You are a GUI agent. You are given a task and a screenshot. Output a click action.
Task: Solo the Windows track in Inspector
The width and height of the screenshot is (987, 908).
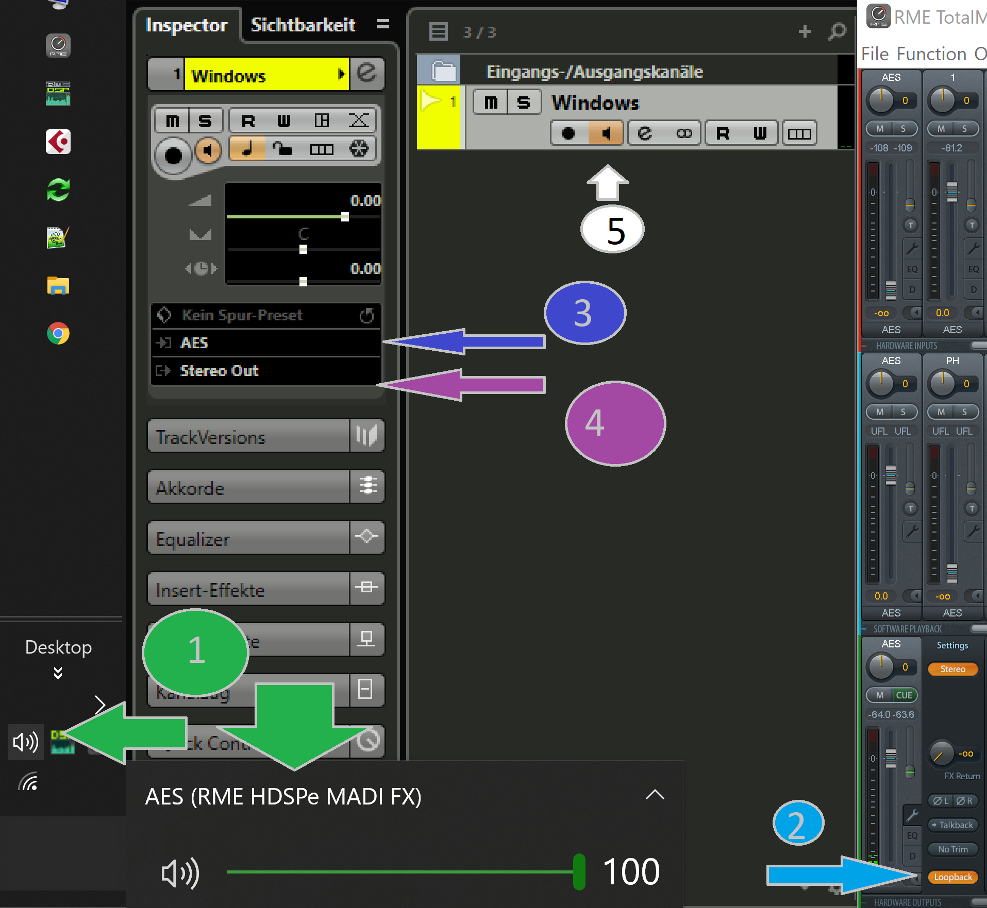[x=205, y=121]
